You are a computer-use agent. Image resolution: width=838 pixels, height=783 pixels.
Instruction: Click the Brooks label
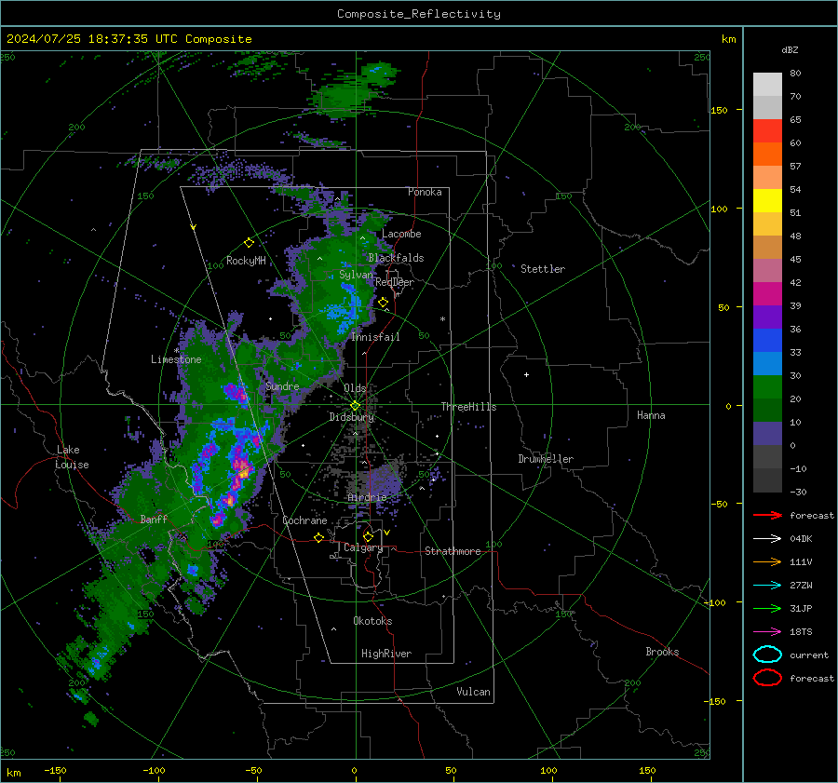click(662, 652)
